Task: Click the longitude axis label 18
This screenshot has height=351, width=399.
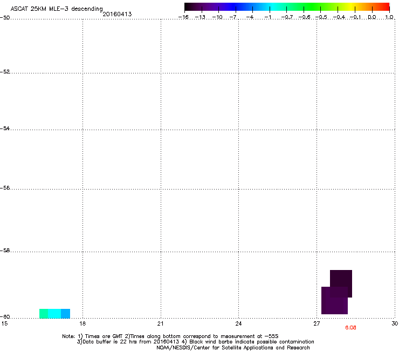Action: pyautogui.click(x=82, y=323)
